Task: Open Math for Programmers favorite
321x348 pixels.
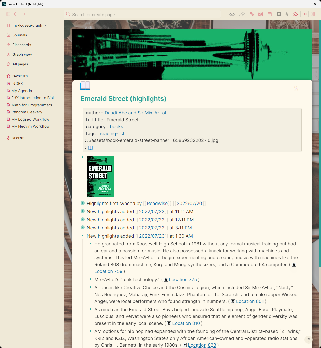Action: pos(32,105)
